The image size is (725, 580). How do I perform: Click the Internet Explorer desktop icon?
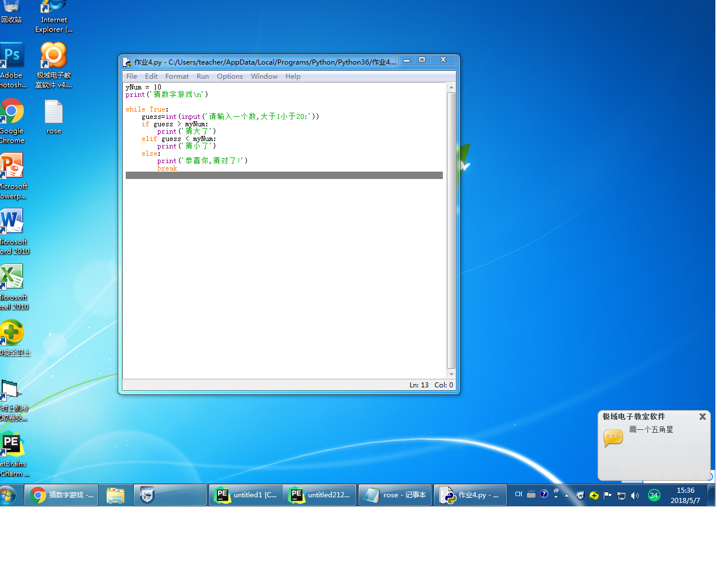click(x=54, y=8)
